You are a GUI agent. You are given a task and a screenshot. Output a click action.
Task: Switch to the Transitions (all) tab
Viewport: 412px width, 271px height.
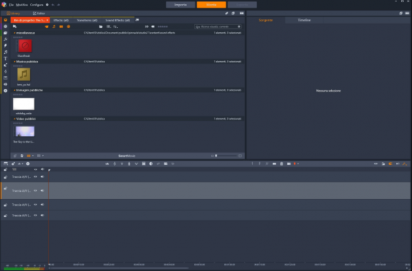point(87,20)
